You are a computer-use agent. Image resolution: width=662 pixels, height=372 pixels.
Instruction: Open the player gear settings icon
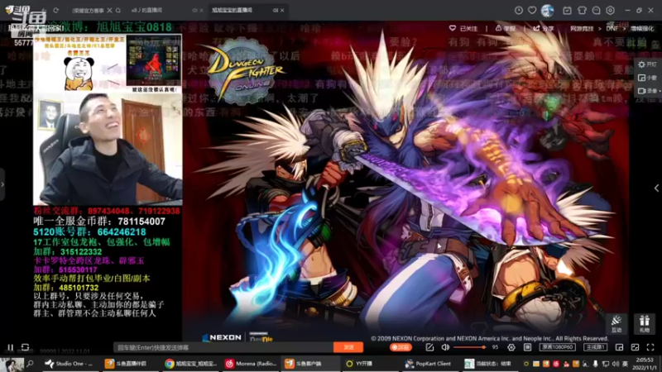tap(511, 347)
